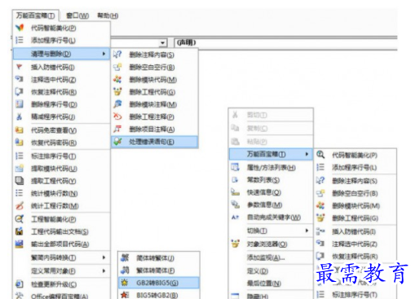The height and width of the screenshot is (299, 415).
Task: Select 剪切(T) in the context menu
Action: (271, 115)
